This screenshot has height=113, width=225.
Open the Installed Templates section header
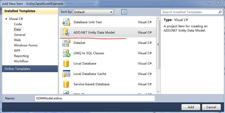click(x=30, y=11)
